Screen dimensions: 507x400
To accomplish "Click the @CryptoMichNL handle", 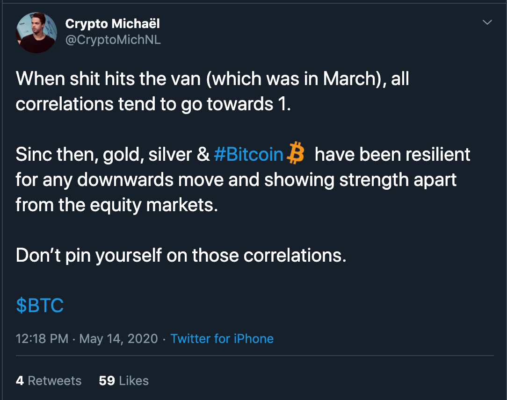I will (x=113, y=40).
